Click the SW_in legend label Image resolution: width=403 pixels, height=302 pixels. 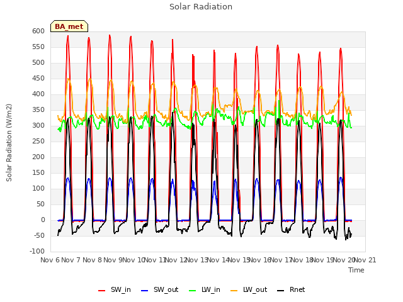121,290
